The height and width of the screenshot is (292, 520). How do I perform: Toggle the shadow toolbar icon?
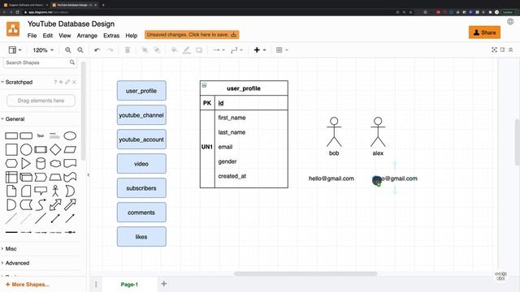point(199,50)
